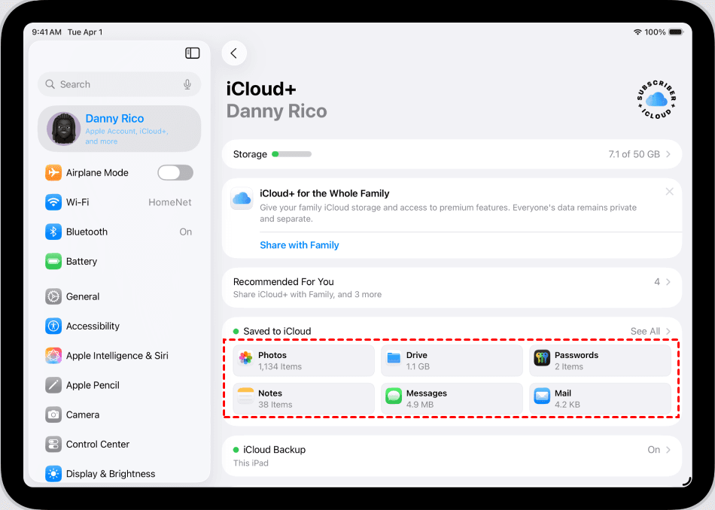Screen dimensions: 715x510
Task: Open Bluetooth settings icon
Action: point(53,232)
